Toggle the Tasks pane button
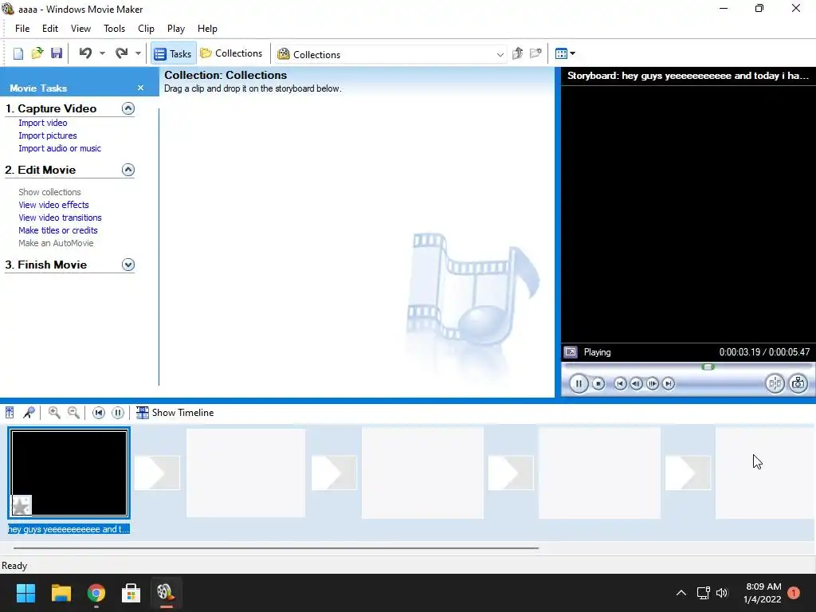Viewport: 816px width, 612px height. coord(173,53)
